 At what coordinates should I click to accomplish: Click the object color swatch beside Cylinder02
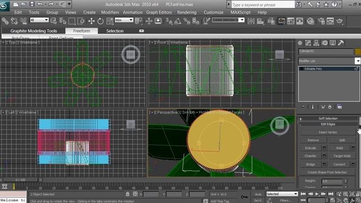coord(358,51)
